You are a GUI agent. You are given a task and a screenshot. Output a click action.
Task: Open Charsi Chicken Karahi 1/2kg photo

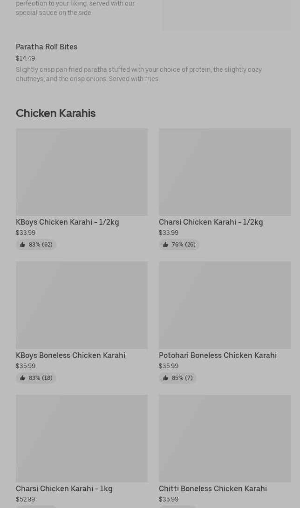point(225,172)
